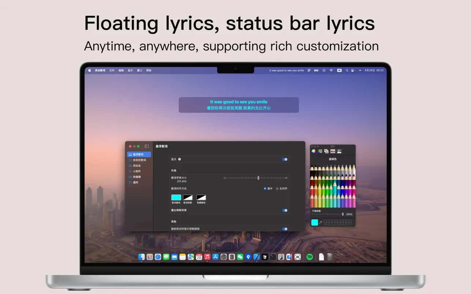471x294 pixels.
Task: Click the status bar lyrics text
Action: tap(286, 70)
